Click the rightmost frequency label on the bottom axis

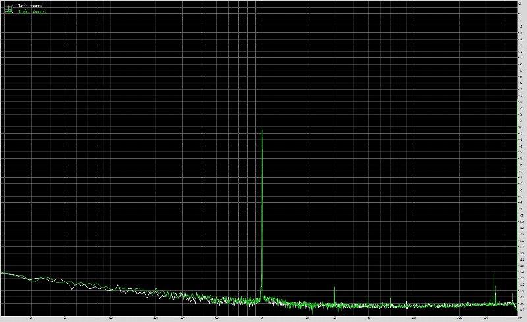[x=519, y=317]
